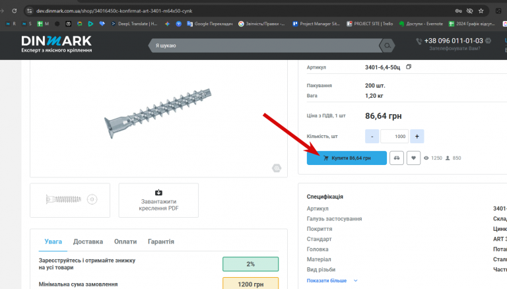The width and height of the screenshot is (507, 289).
Task: Add product to favorites with heart icon
Action: click(x=413, y=158)
